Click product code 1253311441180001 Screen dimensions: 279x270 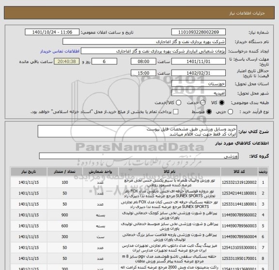pyautogui.click(x=239, y=204)
